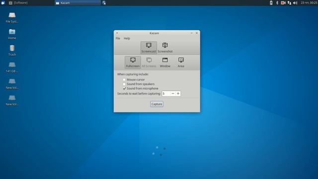Choose Window capture mode
Image resolution: width=318 pixels, height=179 pixels.
(165, 63)
